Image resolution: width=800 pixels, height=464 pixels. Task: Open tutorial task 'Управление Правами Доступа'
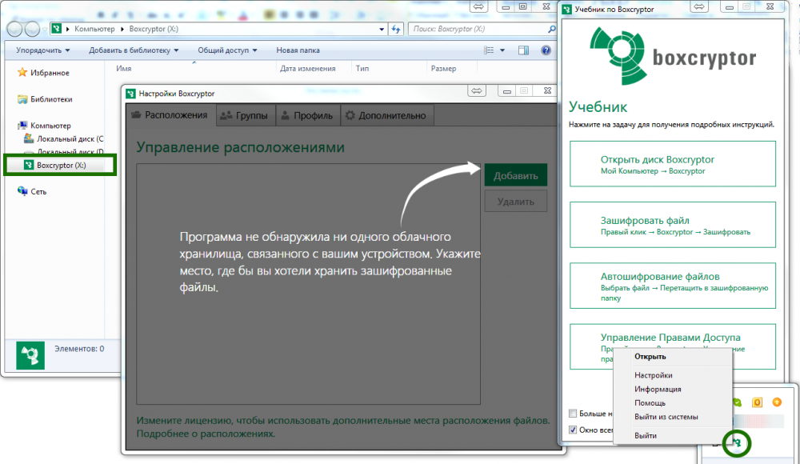673,346
